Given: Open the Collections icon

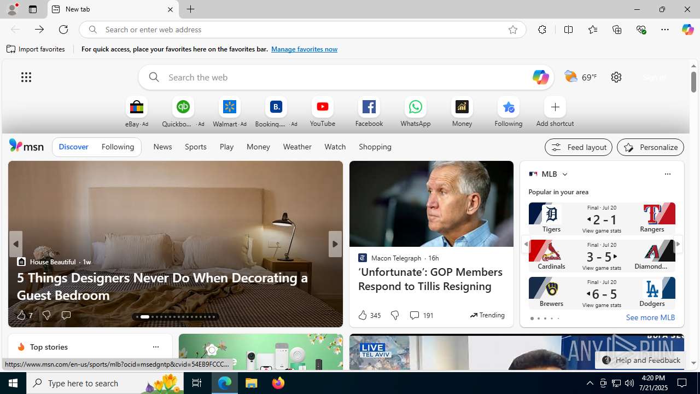Looking at the screenshot, I should point(617,30).
